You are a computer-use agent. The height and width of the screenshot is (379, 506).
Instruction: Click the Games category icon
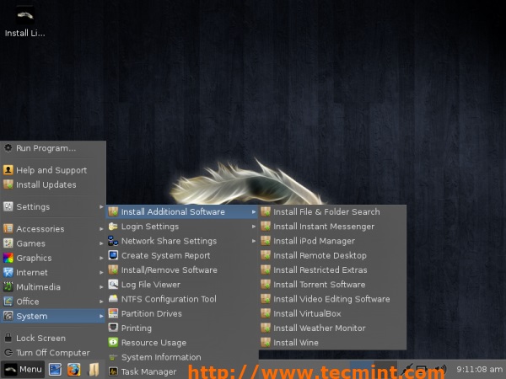(8, 243)
